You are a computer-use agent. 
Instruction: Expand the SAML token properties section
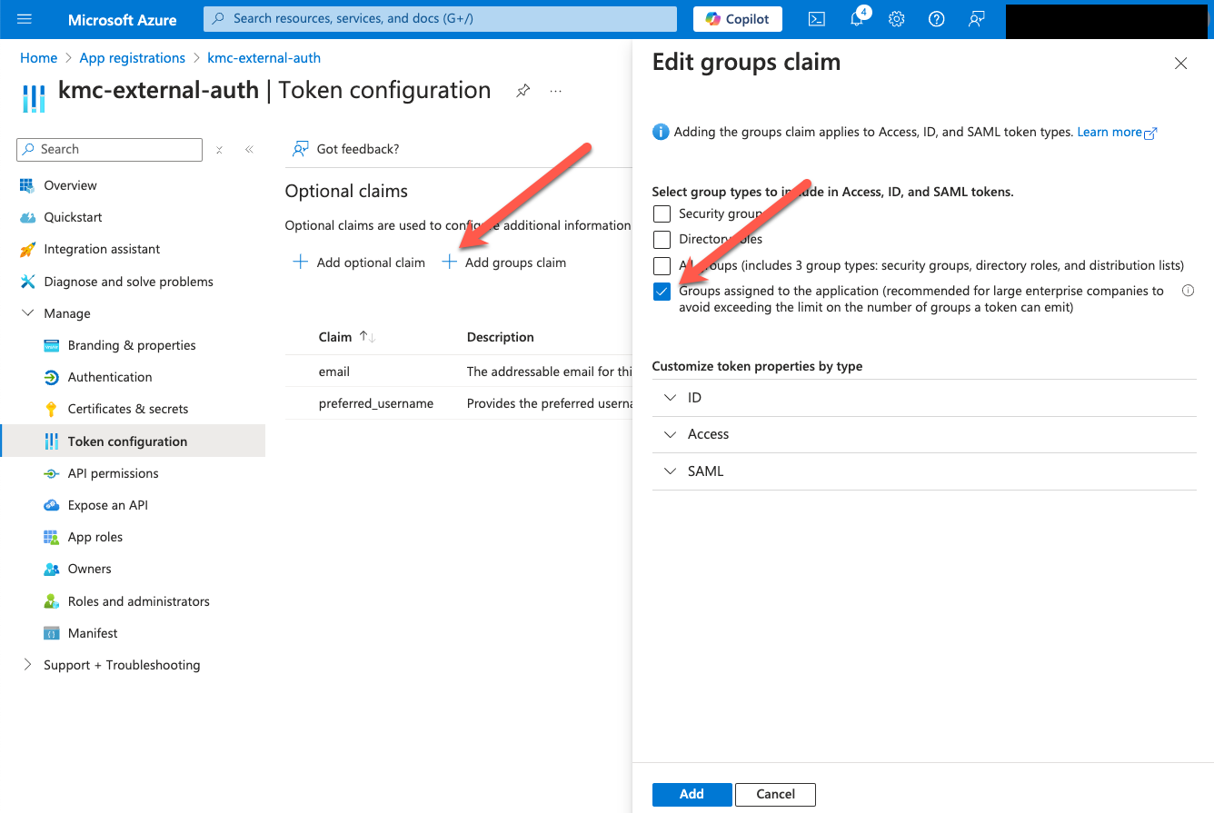pos(670,471)
